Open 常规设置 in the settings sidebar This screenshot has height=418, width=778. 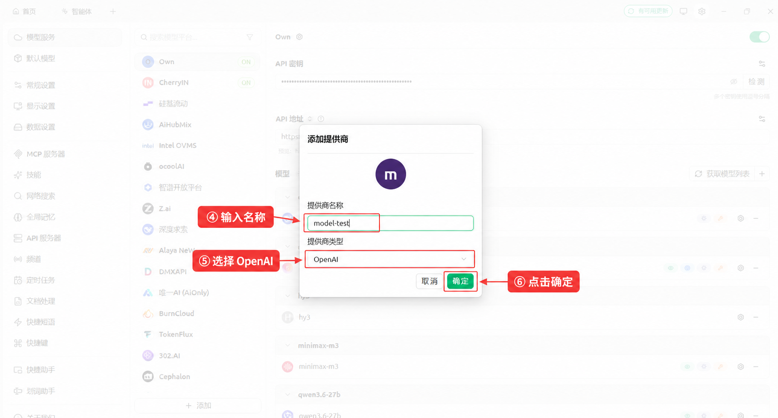[65, 85]
